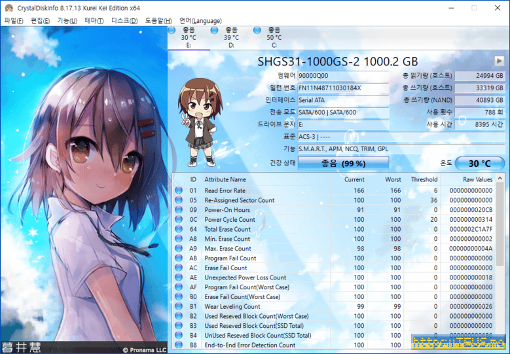Click the SMART attribute list scrollbar thumb

pyautogui.click(x=500, y=224)
